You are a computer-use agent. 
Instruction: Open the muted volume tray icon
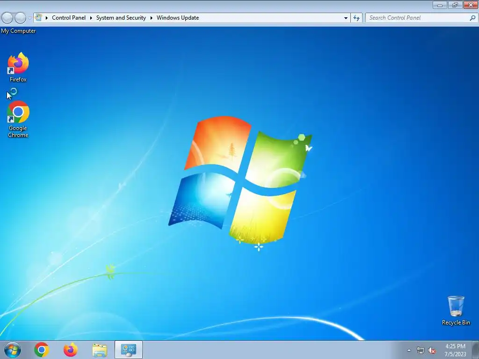tap(432, 351)
